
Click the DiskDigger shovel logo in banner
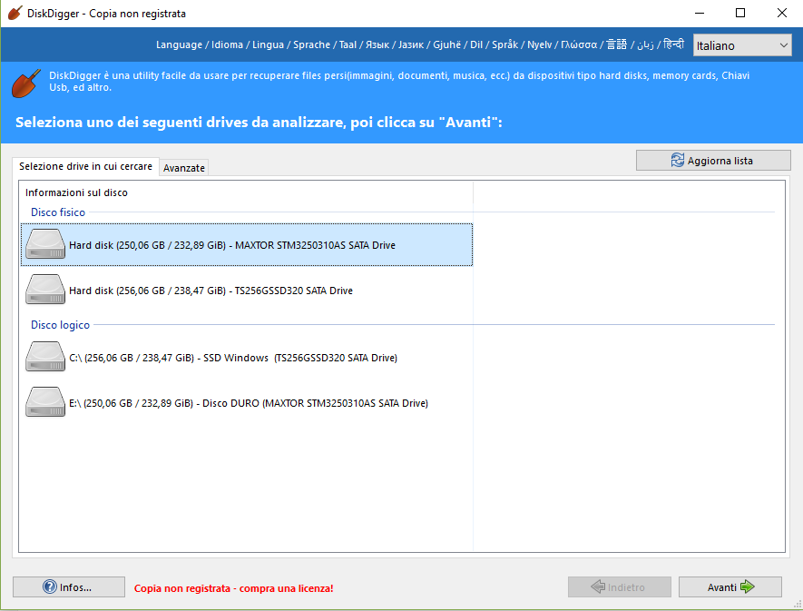click(x=25, y=83)
